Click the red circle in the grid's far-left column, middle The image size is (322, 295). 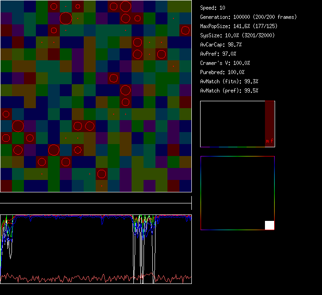pos(6,114)
